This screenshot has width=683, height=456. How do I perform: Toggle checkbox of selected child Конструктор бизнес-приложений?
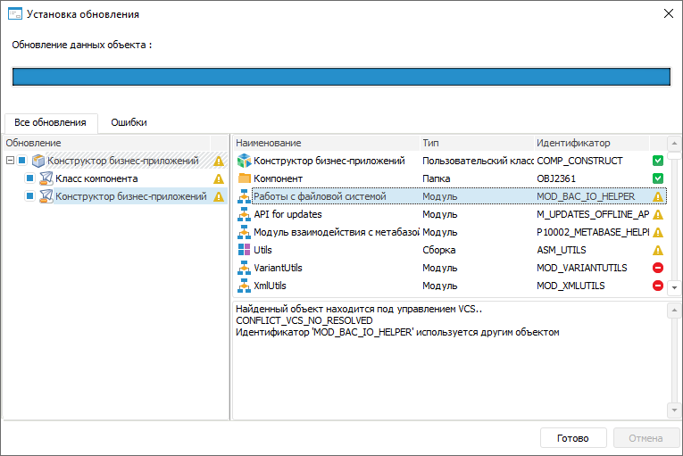[29, 196]
